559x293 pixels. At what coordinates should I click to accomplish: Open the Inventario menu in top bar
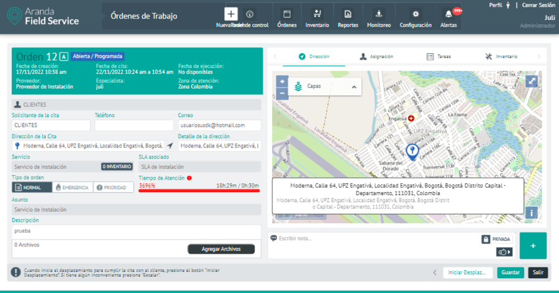coord(317,18)
